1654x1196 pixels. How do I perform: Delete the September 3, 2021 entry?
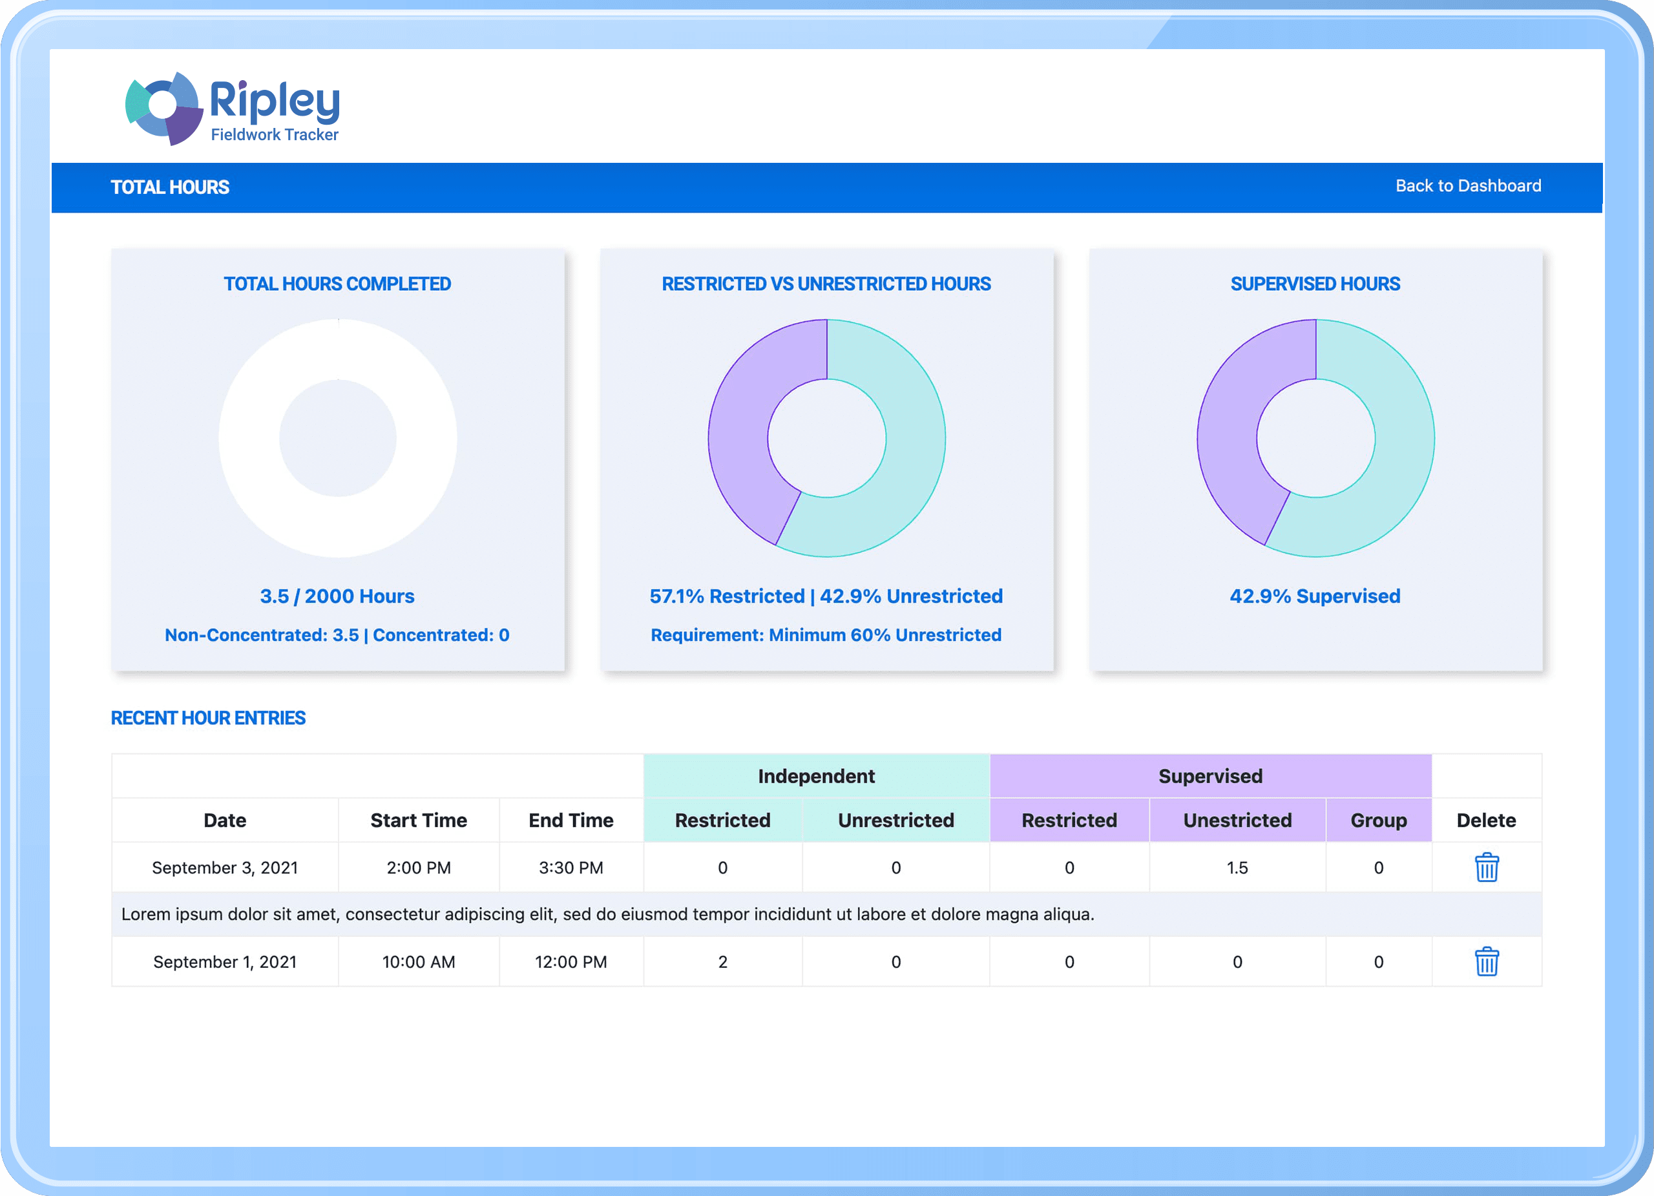[1486, 867]
